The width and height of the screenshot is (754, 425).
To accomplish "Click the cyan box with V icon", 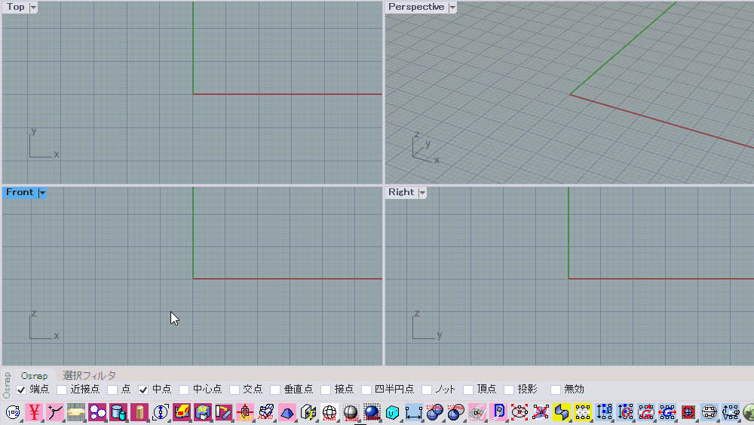I will coord(392,412).
